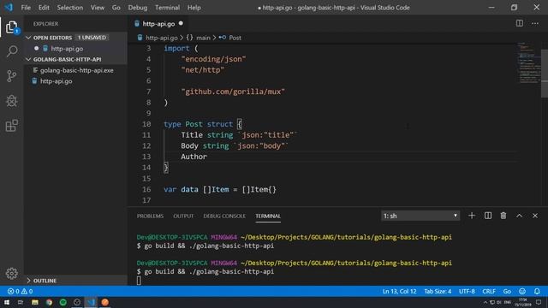
Task: Split the terminal pane
Action: (488, 216)
